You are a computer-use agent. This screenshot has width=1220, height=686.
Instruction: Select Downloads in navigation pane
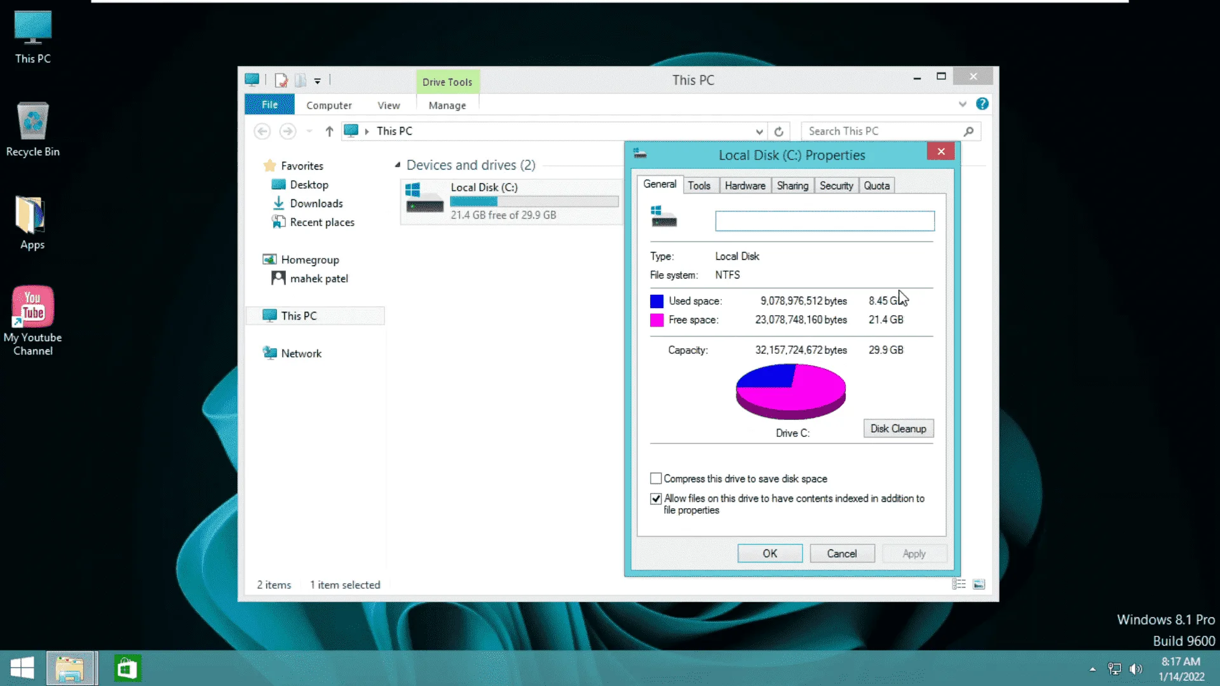[316, 203]
